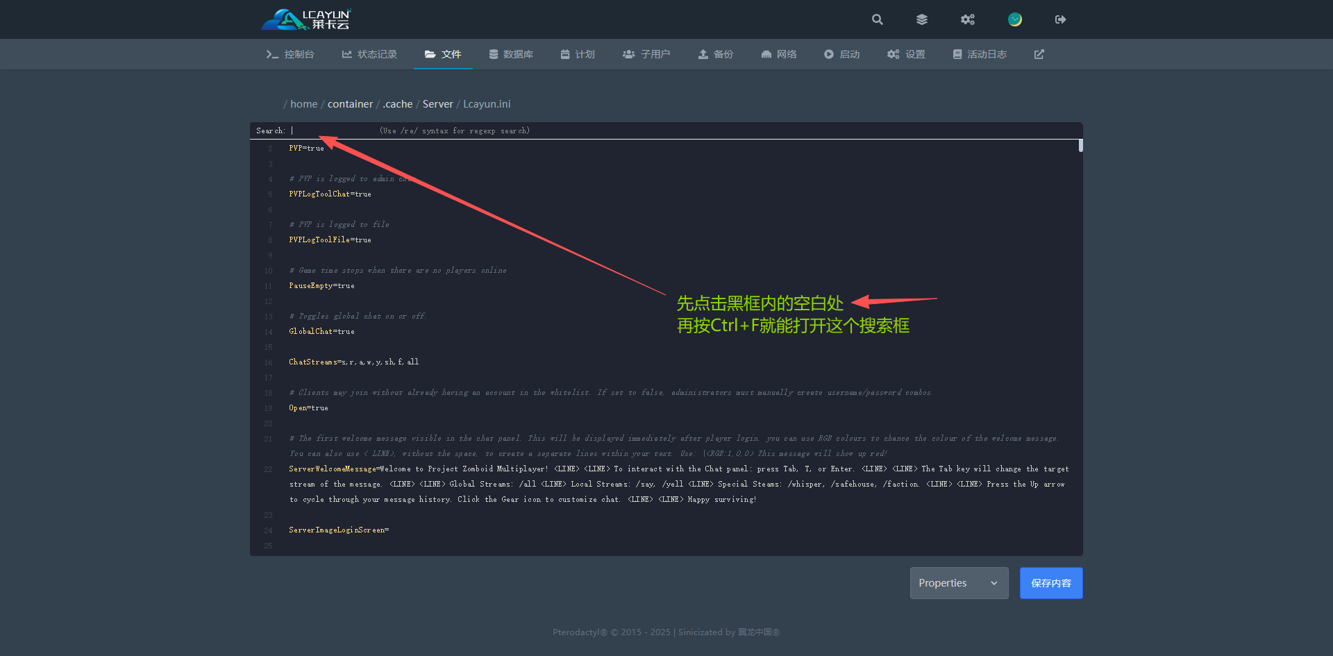The height and width of the screenshot is (656, 1333).
Task: Open the 子用户 subusers tab
Action: pyautogui.click(x=646, y=54)
